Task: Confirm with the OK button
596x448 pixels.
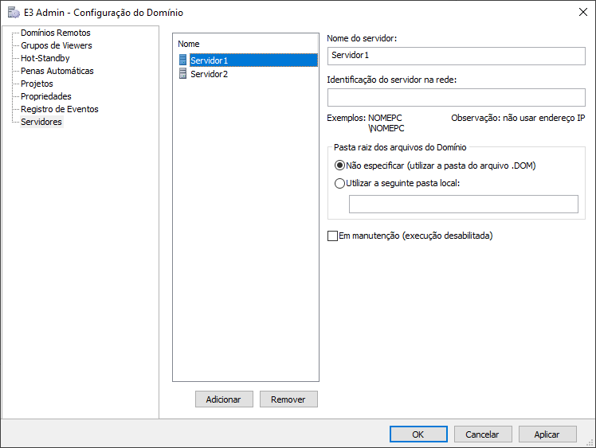Action: coord(418,434)
